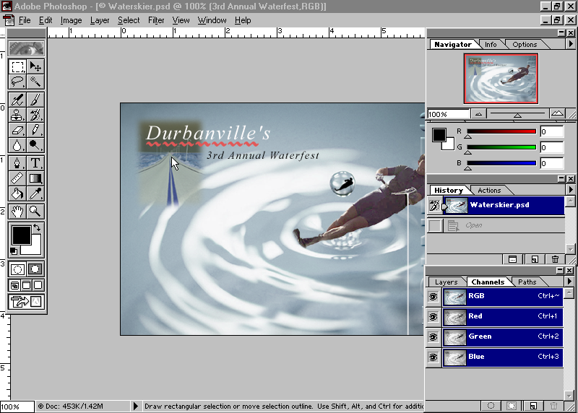Screen dimensions: 578x413
Task: Switch to the Info tab
Action: tap(491, 45)
